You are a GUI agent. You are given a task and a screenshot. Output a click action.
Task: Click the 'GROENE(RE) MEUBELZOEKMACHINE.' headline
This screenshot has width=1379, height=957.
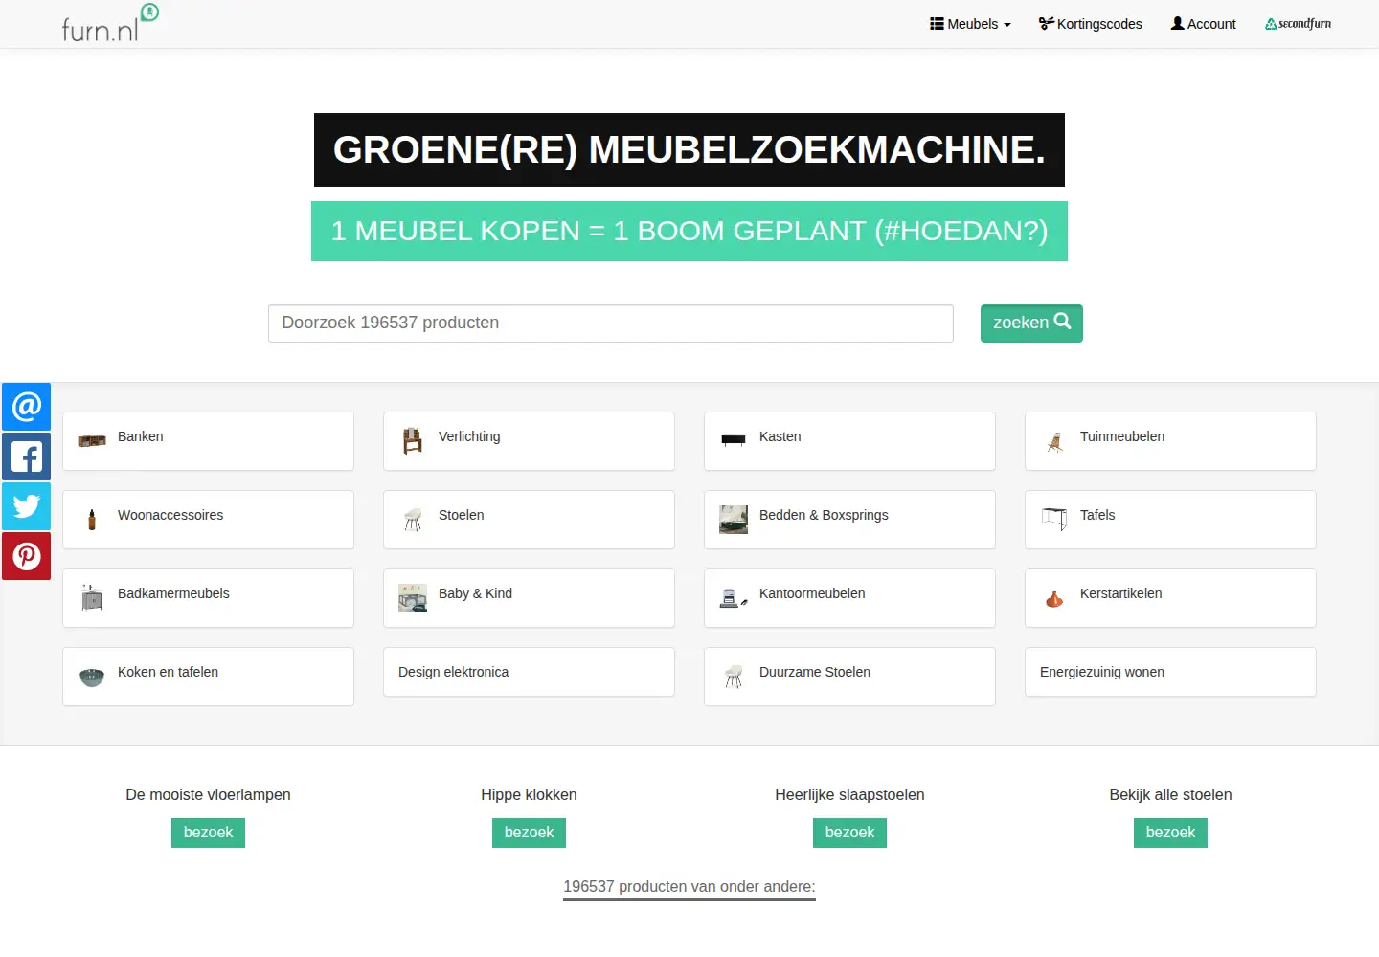(x=689, y=149)
